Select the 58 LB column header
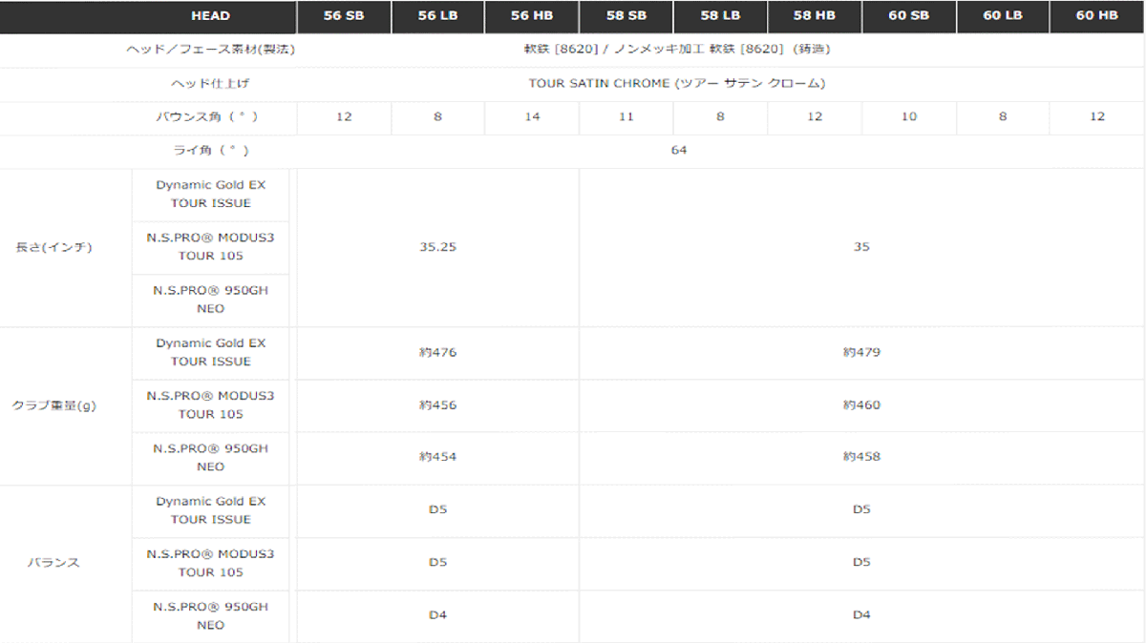This screenshot has height=643, width=1146. tap(720, 16)
